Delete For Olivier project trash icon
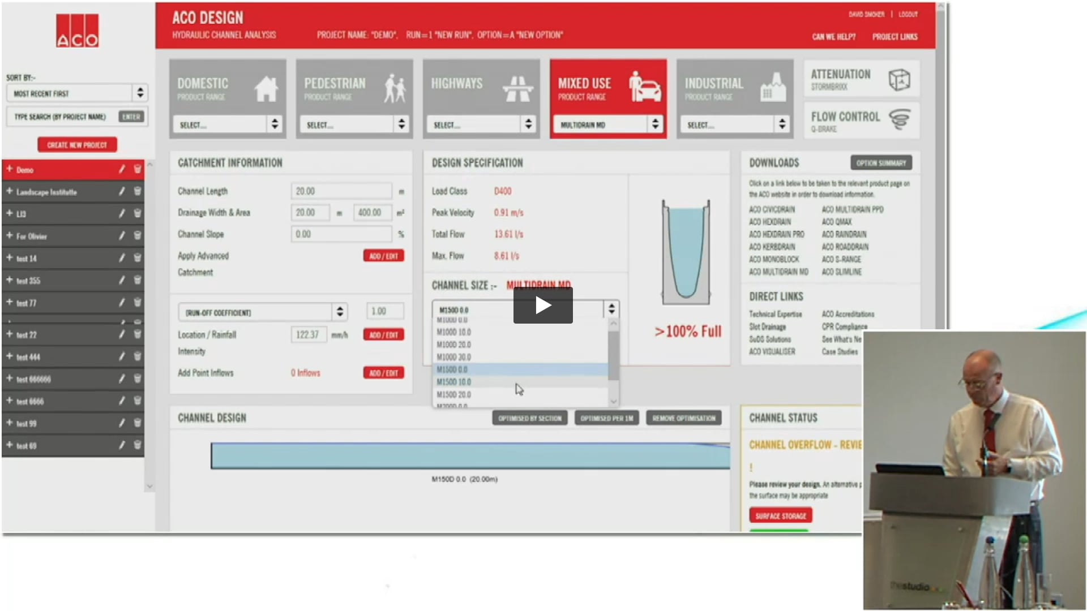This screenshot has height=611, width=1087. tap(137, 236)
